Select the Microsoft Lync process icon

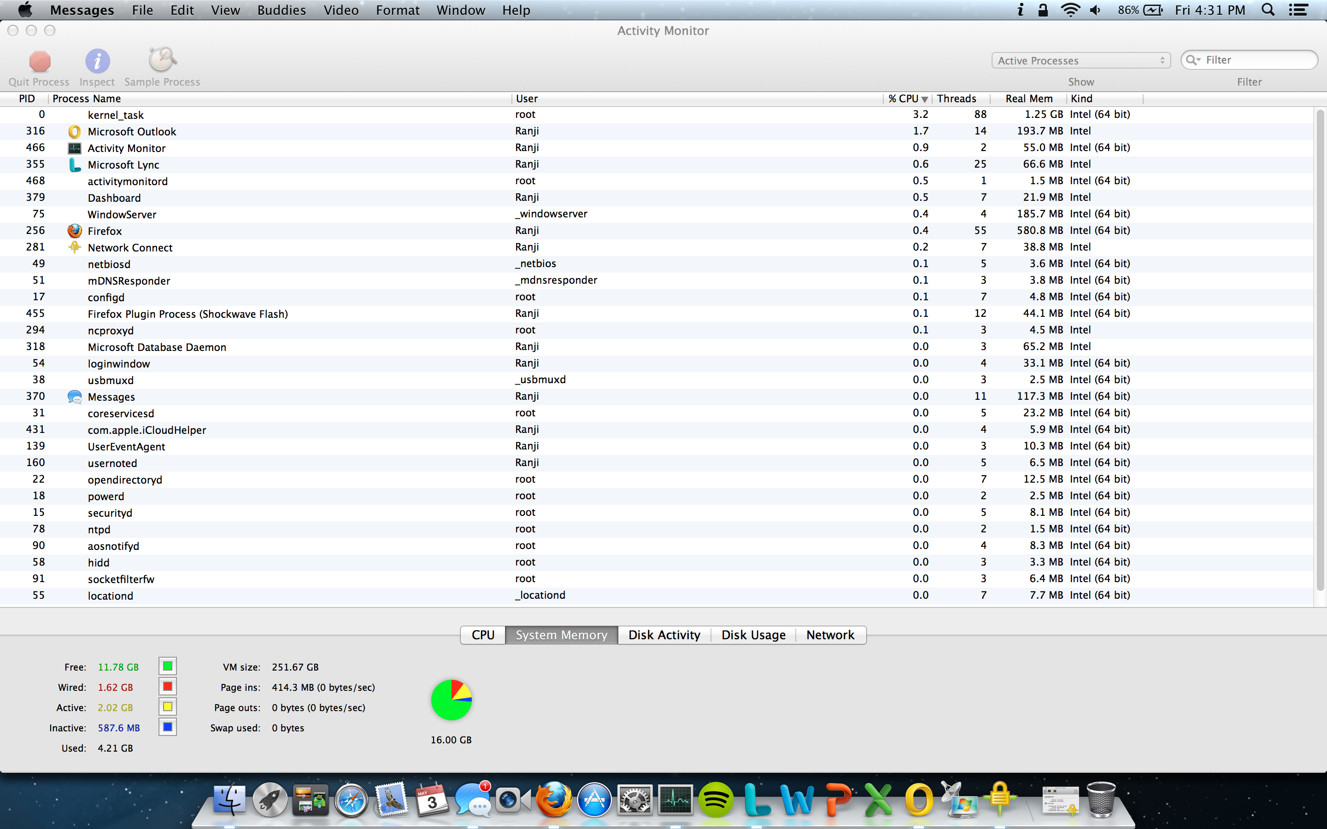tap(75, 164)
